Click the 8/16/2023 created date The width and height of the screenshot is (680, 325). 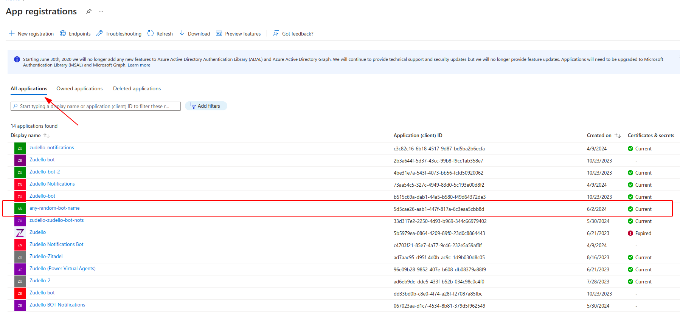click(x=598, y=257)
